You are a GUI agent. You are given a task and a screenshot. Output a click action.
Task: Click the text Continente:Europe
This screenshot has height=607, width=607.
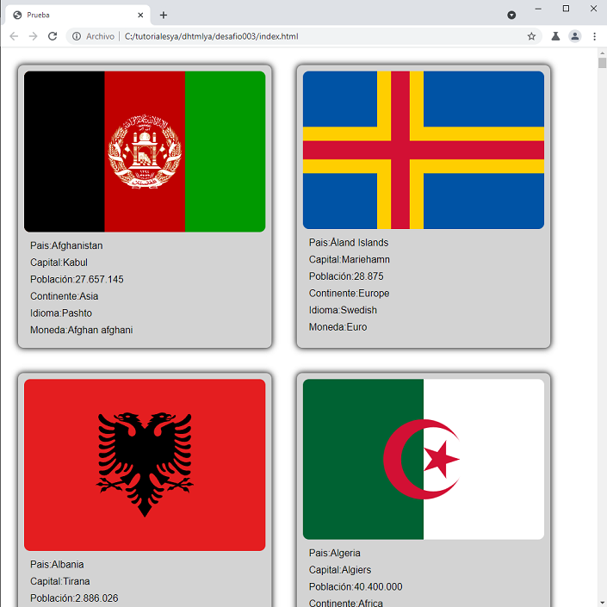(350, 294)
